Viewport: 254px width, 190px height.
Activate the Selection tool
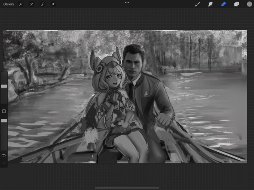coord(42,4)
